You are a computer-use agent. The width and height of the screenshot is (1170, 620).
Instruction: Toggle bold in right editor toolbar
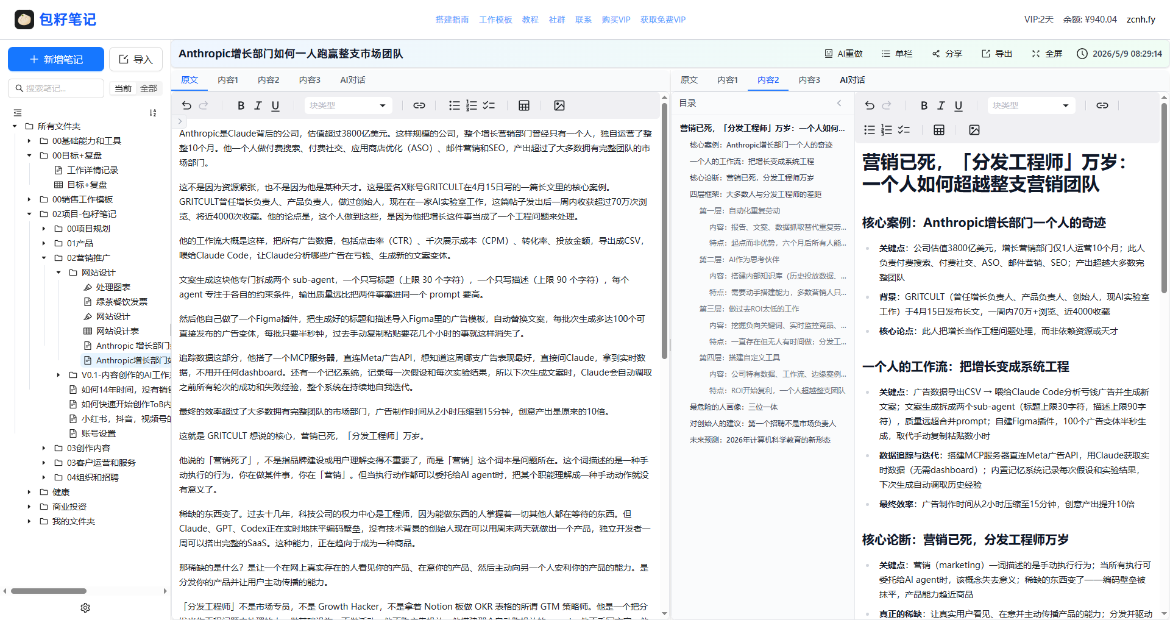(924, 105)
